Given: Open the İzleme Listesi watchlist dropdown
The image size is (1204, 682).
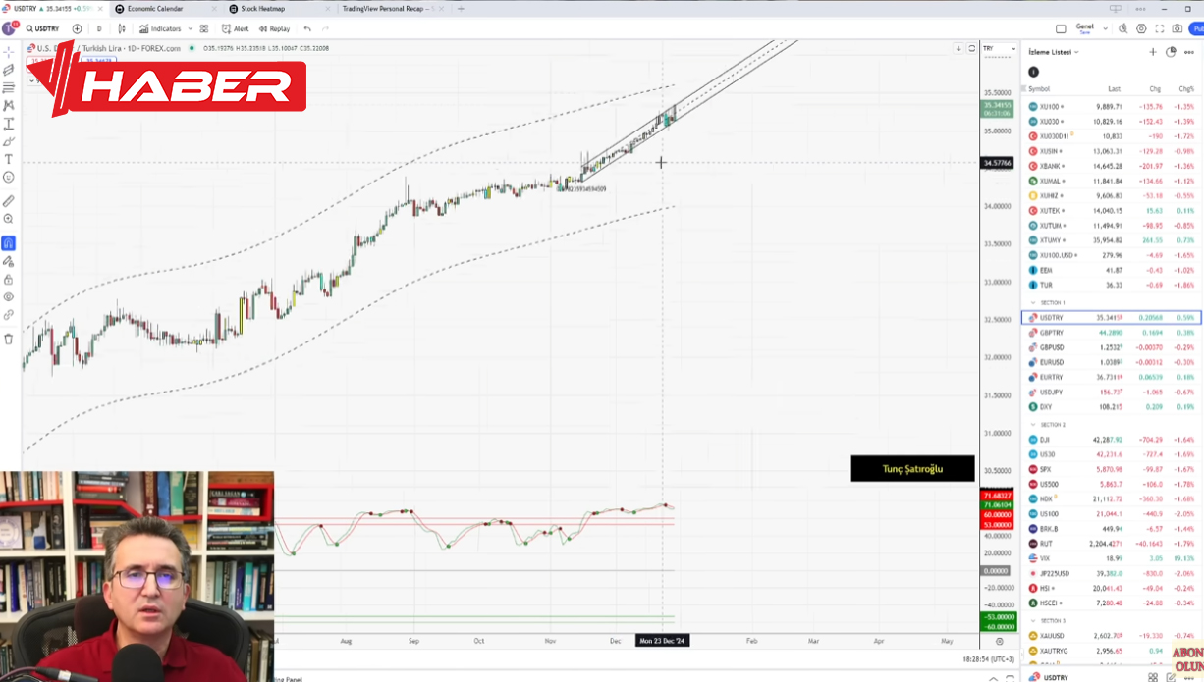Looking at the screenshot, I should coord(1054,52).
